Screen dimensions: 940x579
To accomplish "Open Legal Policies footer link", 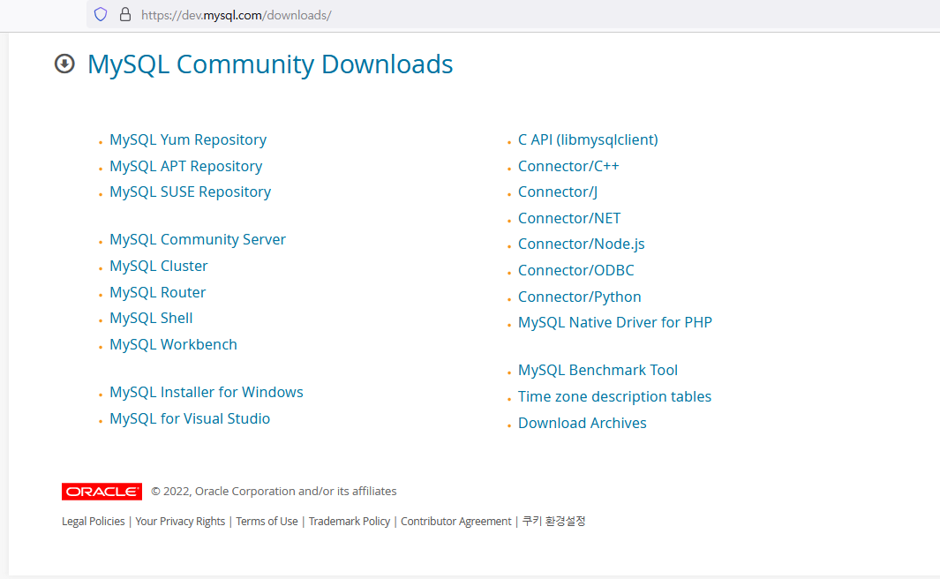I will tap(93, 522).
